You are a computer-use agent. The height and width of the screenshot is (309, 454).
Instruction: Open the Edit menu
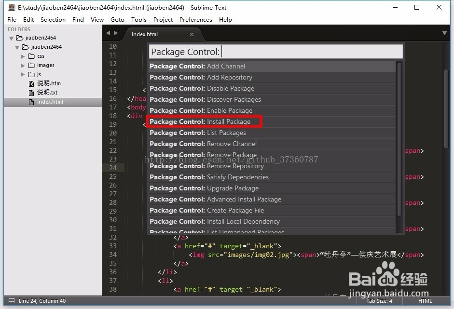(x=28, y=19)
